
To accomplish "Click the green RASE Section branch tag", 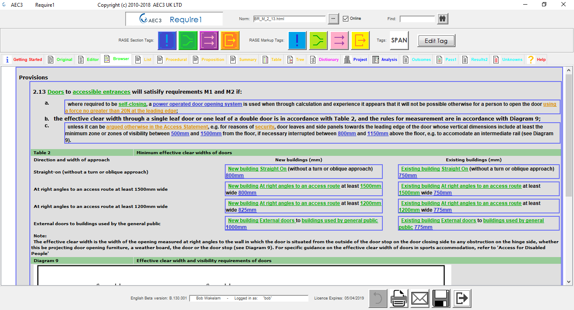I will pos(188,40).
